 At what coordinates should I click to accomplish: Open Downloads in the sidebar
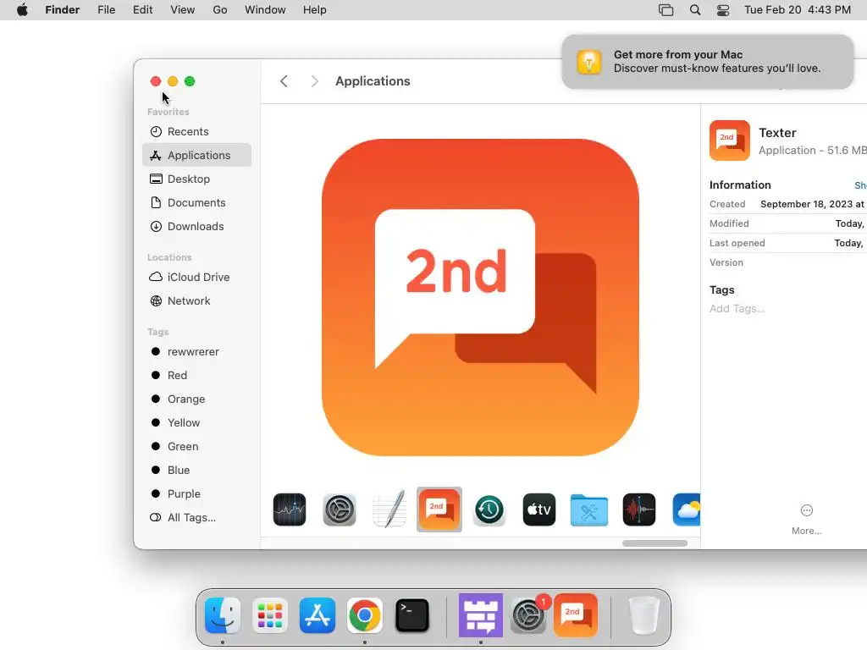click(x=196, y=227)
